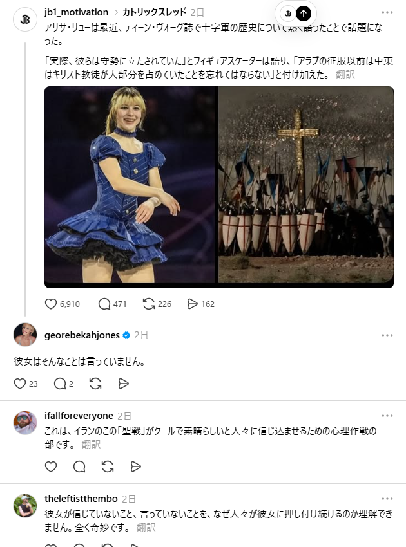Screen dimensions: 406x547
Task: Open the figure skater photo
Action: [130, 185]
